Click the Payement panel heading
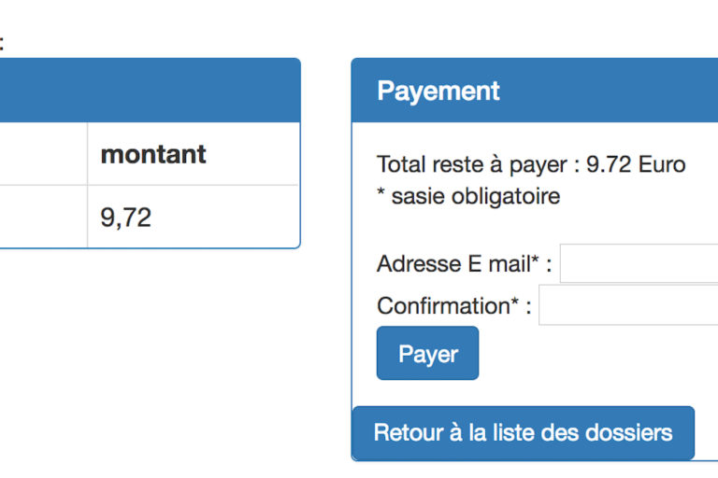718x478 pixels. (x=438, y=91)
